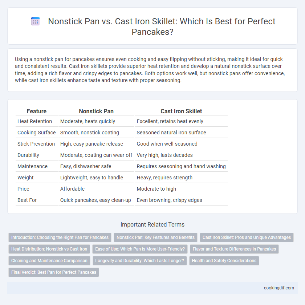Select 'Cast Iron Skillet: Pros and Unique Advantages'
This screenshot has height=305, width=305.
click(x=247, y=237)
